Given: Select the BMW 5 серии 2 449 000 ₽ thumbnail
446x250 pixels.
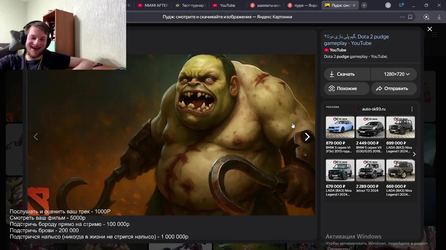Looking at the screenshot, I should coord(370,127).
